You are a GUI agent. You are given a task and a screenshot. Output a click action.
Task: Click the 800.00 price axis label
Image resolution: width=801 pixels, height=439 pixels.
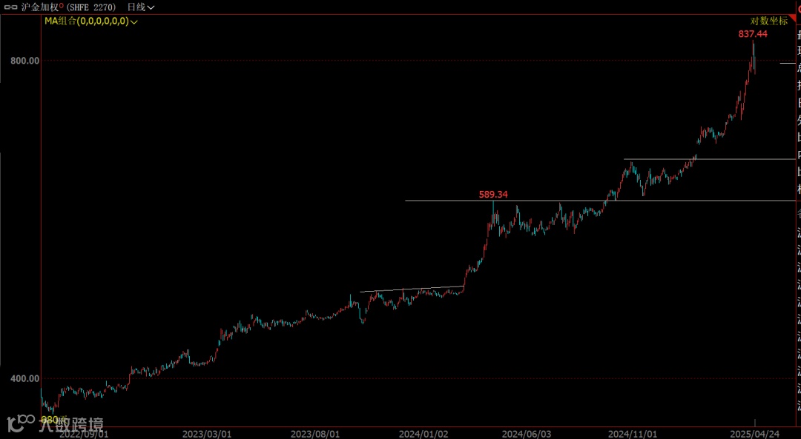pyautogui.click(x=25, y=60)
